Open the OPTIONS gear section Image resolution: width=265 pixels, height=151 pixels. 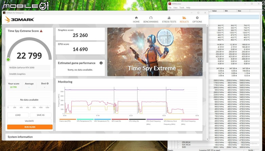[197, 20]
